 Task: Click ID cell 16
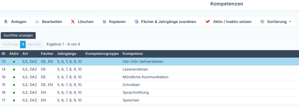(4, 77)
